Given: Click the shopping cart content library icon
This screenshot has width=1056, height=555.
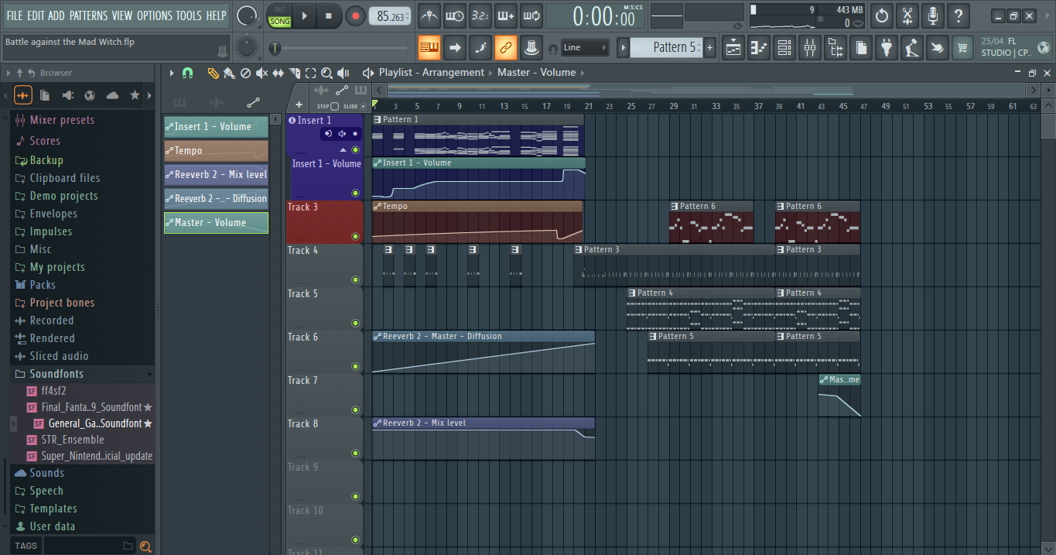Looking at the screenshot, I should point(962,47).
